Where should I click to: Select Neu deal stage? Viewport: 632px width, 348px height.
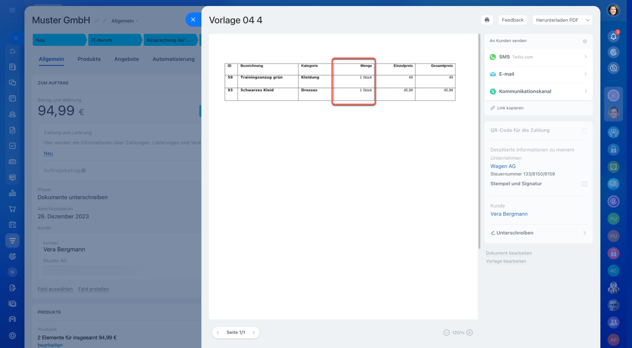pyautogui.click(x=59, y=40)
